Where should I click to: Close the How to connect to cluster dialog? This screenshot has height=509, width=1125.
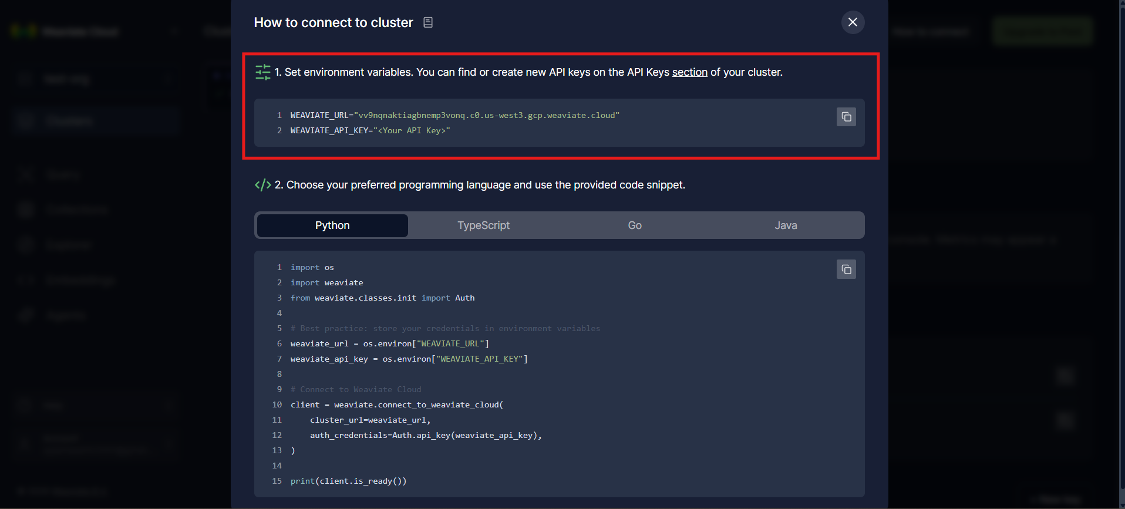pyautogui.click(x=853, y=22)
